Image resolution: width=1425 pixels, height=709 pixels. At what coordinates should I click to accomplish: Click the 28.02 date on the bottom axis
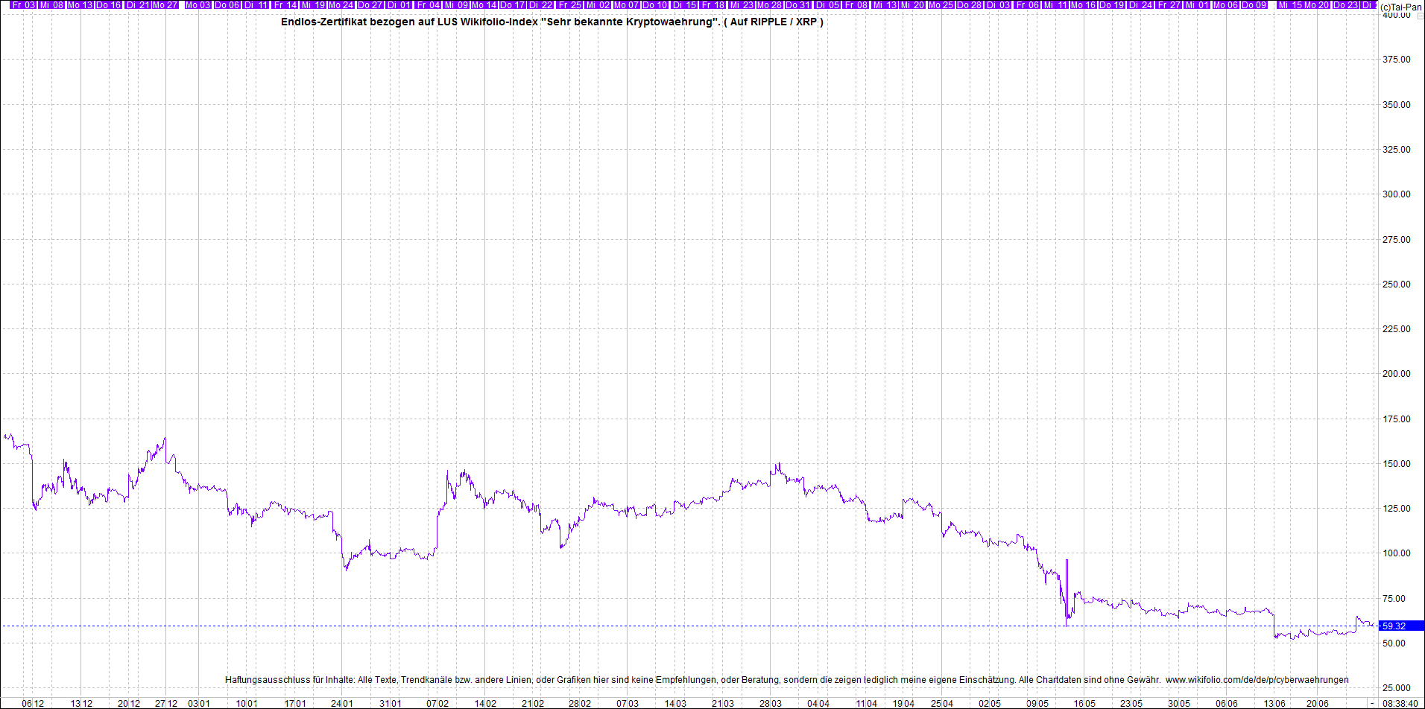[x=580, y=704]
